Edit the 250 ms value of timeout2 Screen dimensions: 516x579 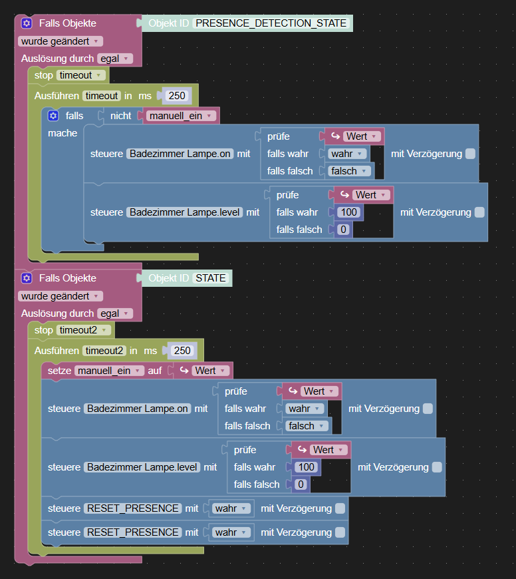click(182, 351)
